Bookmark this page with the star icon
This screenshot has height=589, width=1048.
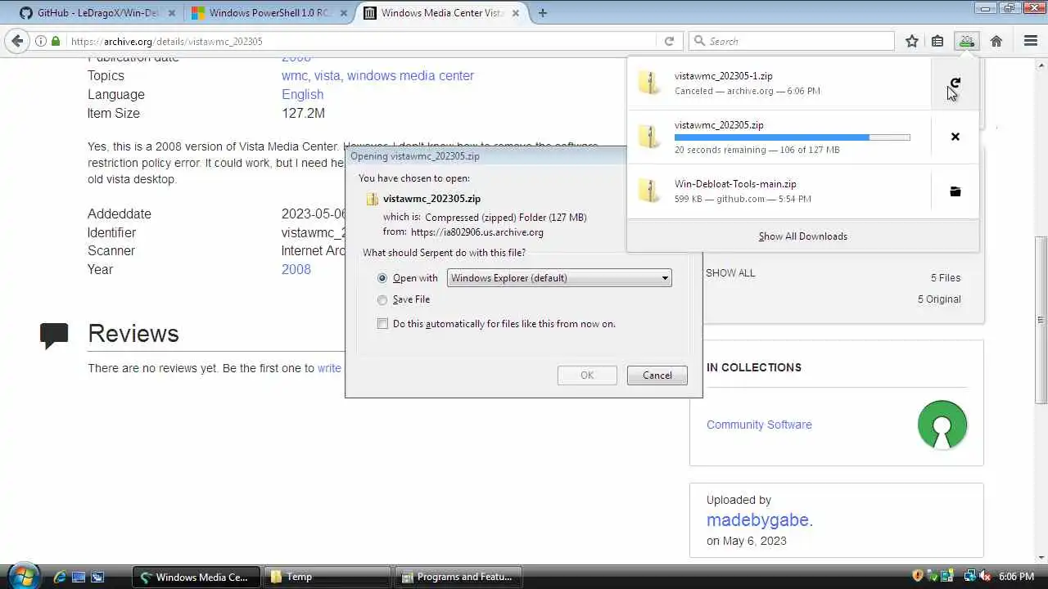912,41
